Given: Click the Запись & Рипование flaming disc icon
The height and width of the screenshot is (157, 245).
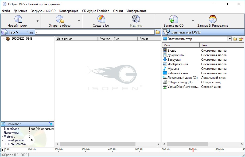Looking at the screenshot, I should [x=213, y=19].
